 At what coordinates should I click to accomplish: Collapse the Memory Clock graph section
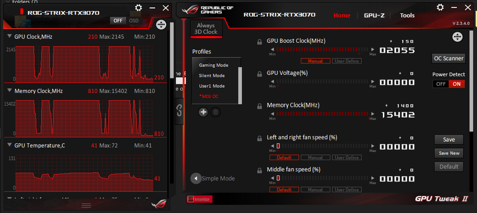click(x=10, y=90)
